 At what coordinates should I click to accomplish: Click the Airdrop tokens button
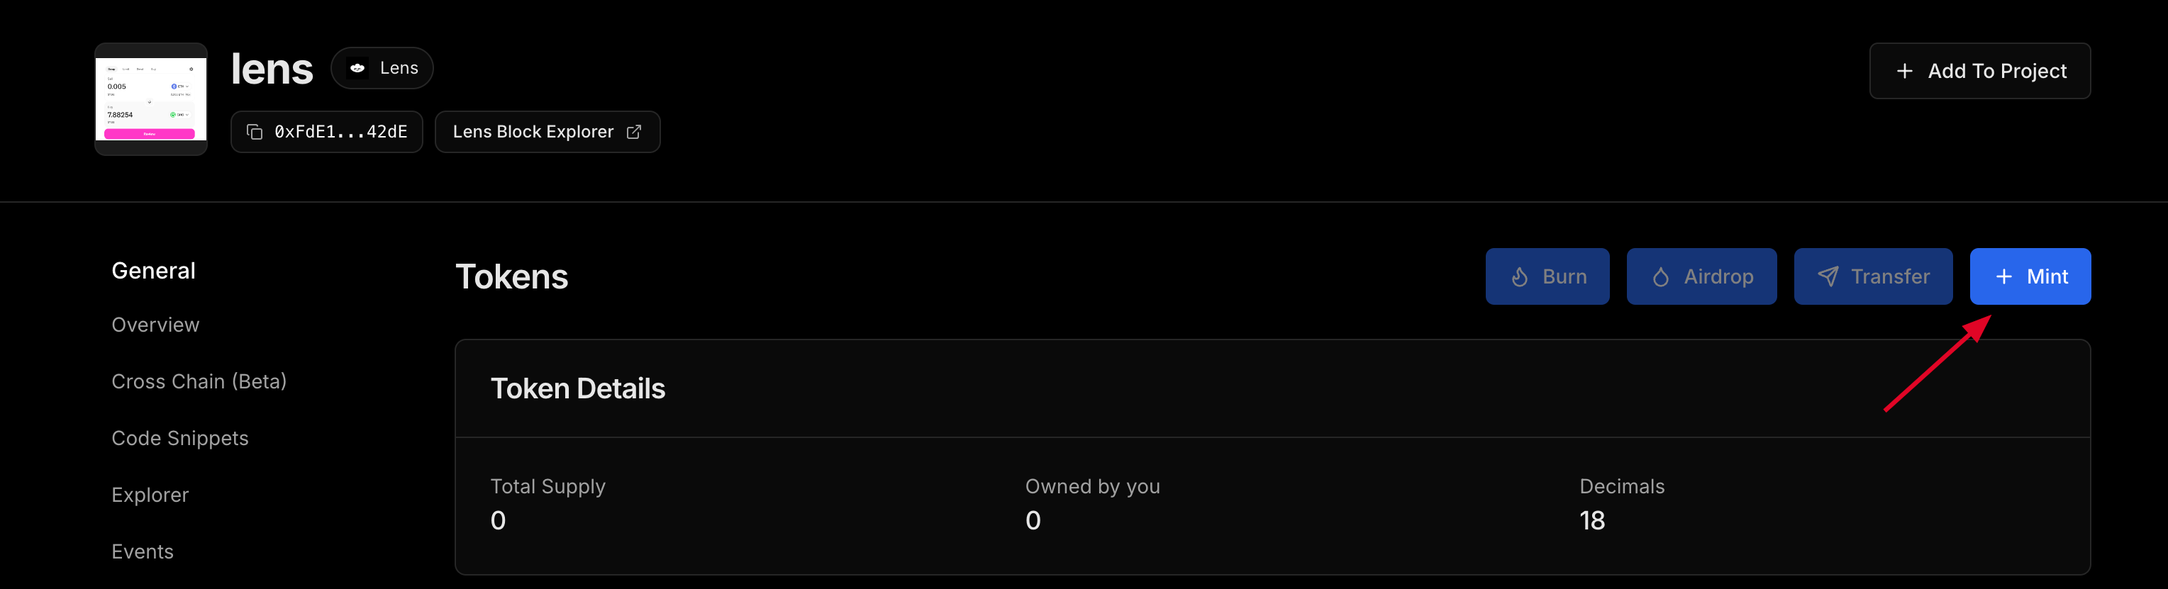(x=1701, y=277)
